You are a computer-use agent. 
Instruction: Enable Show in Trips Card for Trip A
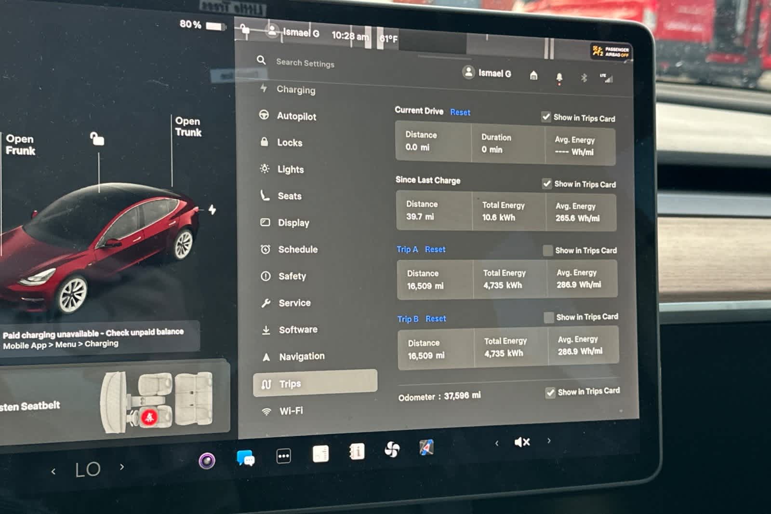coord(548,250)
